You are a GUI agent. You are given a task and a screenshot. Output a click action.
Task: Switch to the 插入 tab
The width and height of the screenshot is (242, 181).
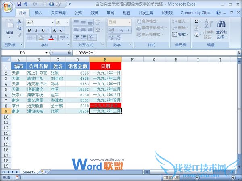click(38, 12)
